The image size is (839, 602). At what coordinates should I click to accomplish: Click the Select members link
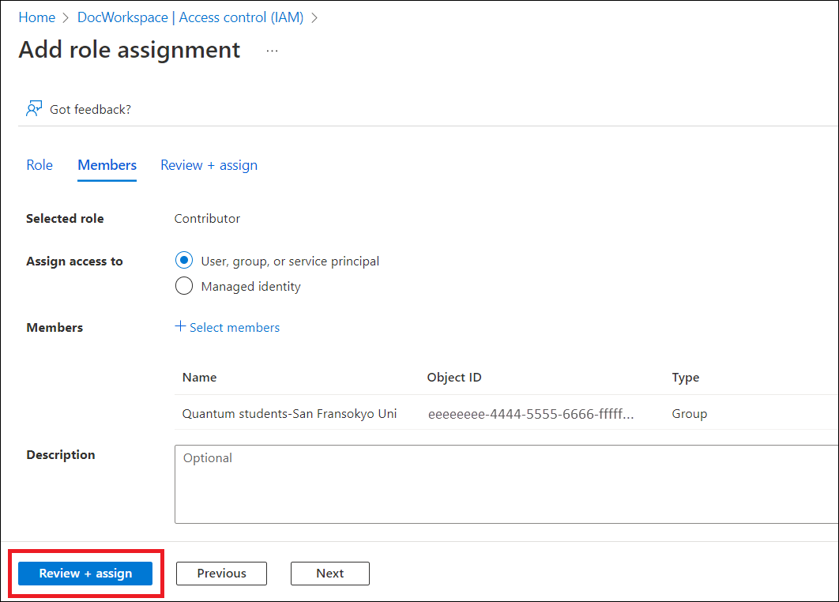point(233,326)
